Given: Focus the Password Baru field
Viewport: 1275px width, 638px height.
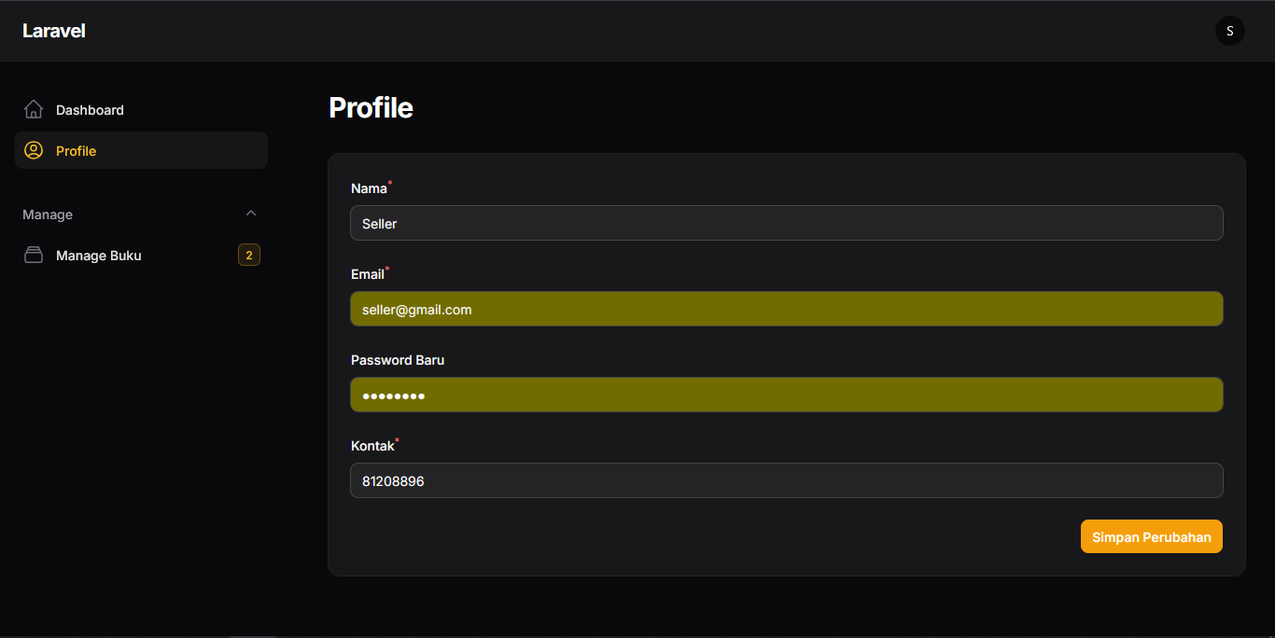Looking at the screenshot, I should [x=786, y=395].
